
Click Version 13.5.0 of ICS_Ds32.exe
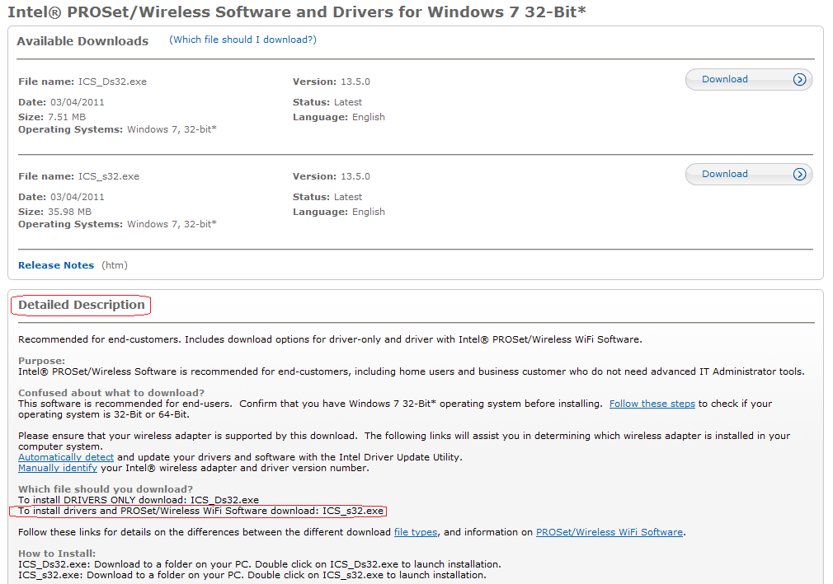355,82
